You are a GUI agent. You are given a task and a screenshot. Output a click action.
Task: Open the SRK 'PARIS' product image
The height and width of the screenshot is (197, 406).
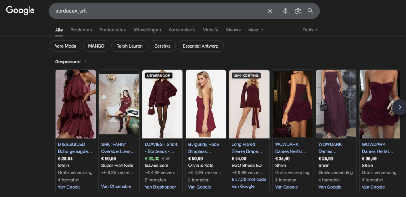click(119, 104)
